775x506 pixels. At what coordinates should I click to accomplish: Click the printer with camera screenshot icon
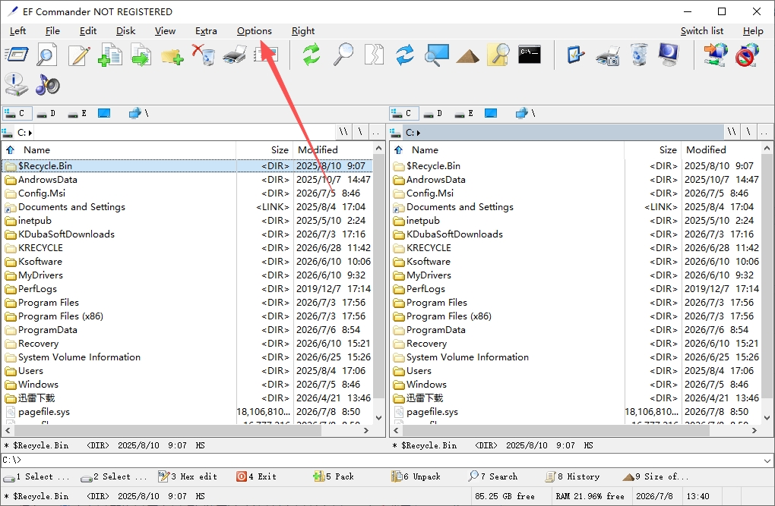pyautogui.click(x=607, y=55)
